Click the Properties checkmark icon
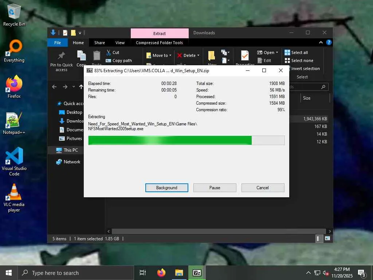 (x=245, y=56)
